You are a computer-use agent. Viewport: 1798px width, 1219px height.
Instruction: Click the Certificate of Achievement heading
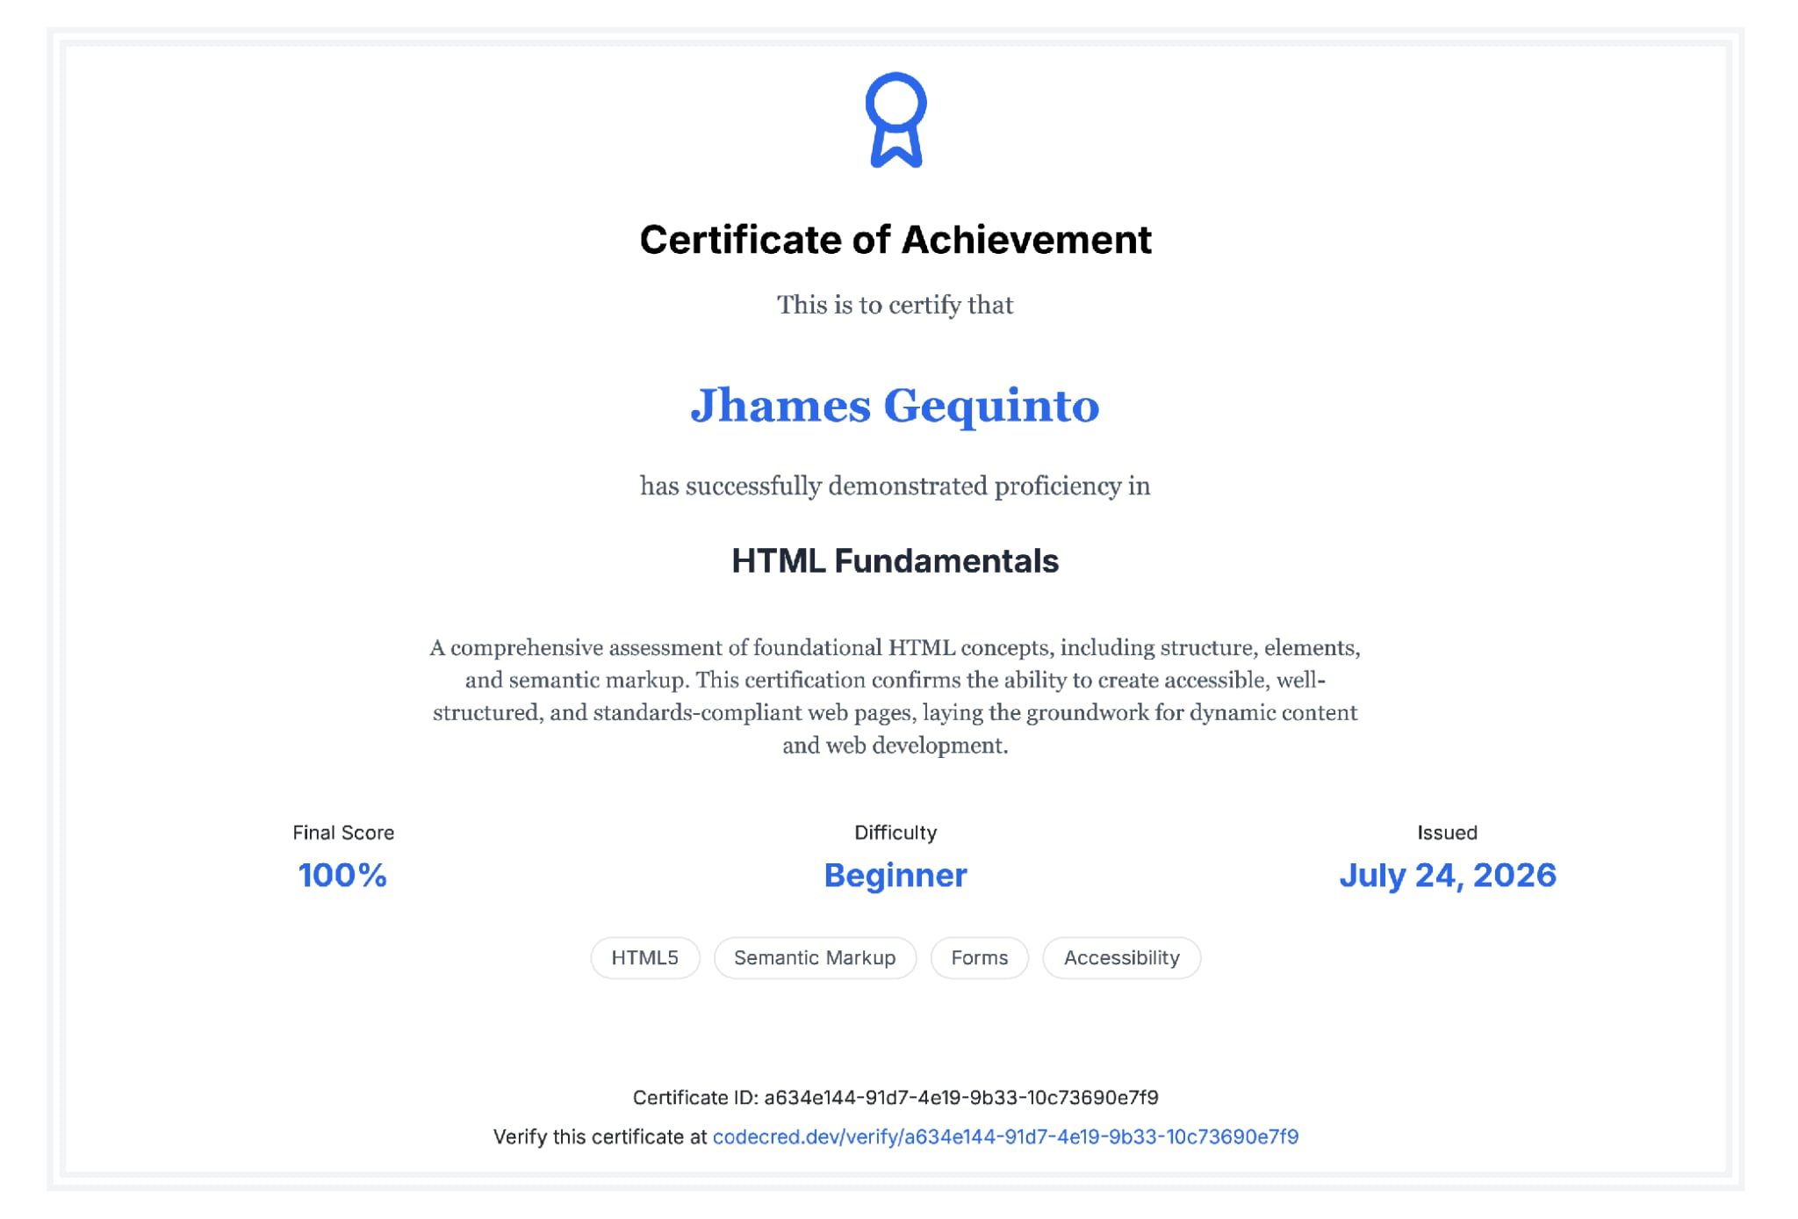[x=895, y=240]
